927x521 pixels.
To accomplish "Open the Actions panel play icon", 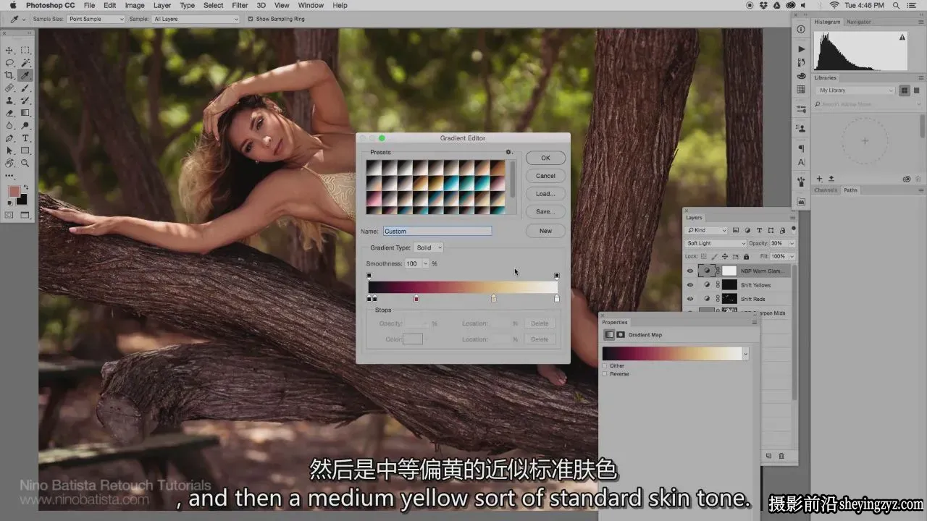I will [801, 48].
